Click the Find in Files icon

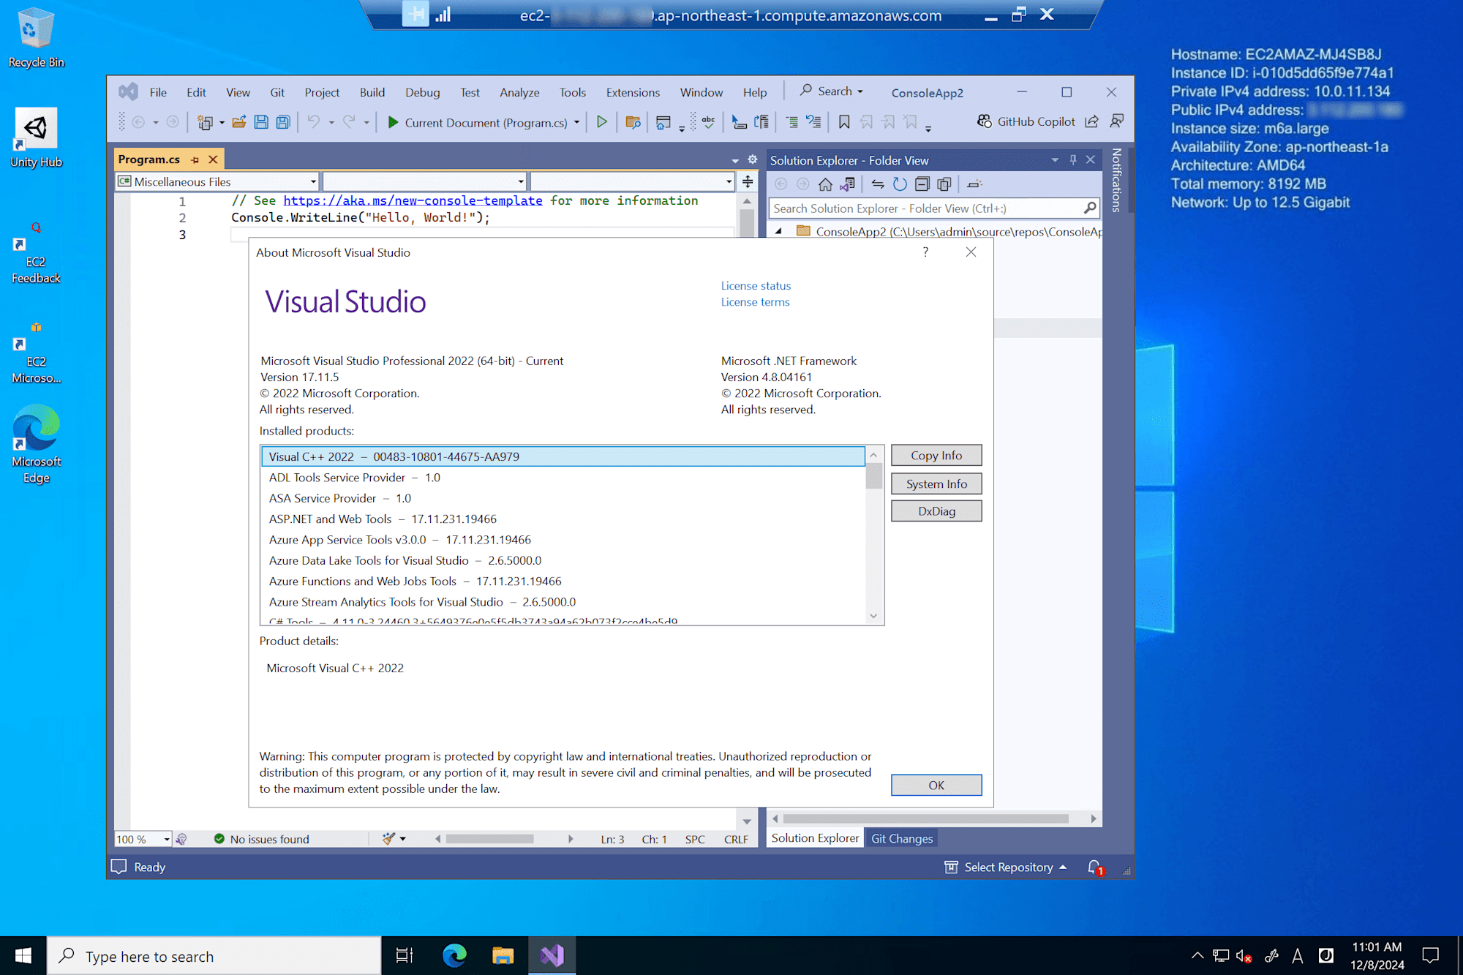tap(633, 122)
